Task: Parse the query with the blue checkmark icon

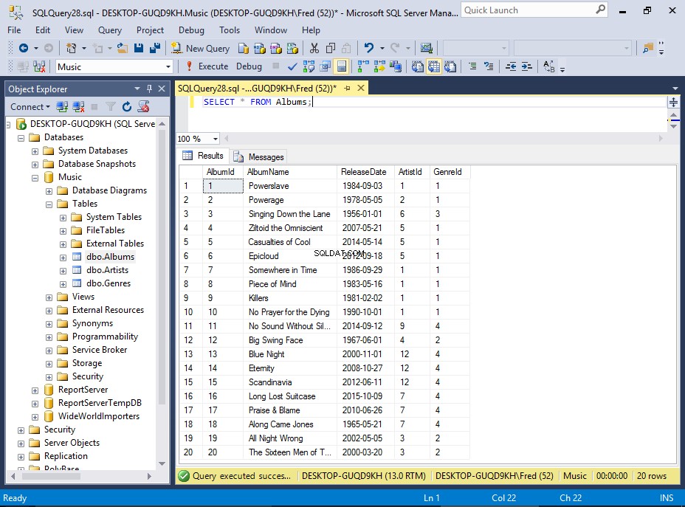Action: pyautogui.click(x=292, y=67)
